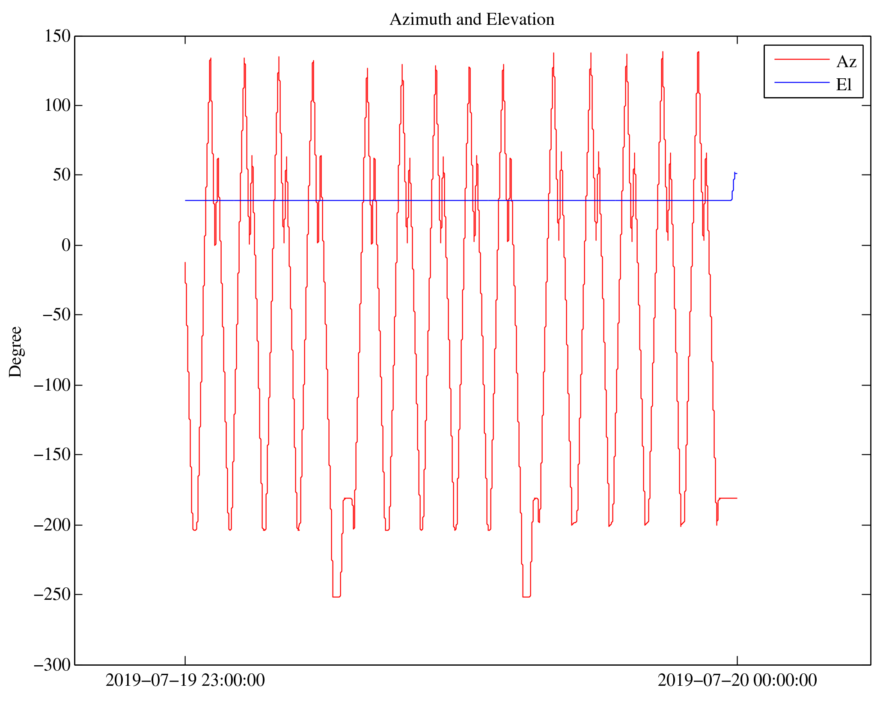Click the 100 y-axis tick label

[57, 105]
